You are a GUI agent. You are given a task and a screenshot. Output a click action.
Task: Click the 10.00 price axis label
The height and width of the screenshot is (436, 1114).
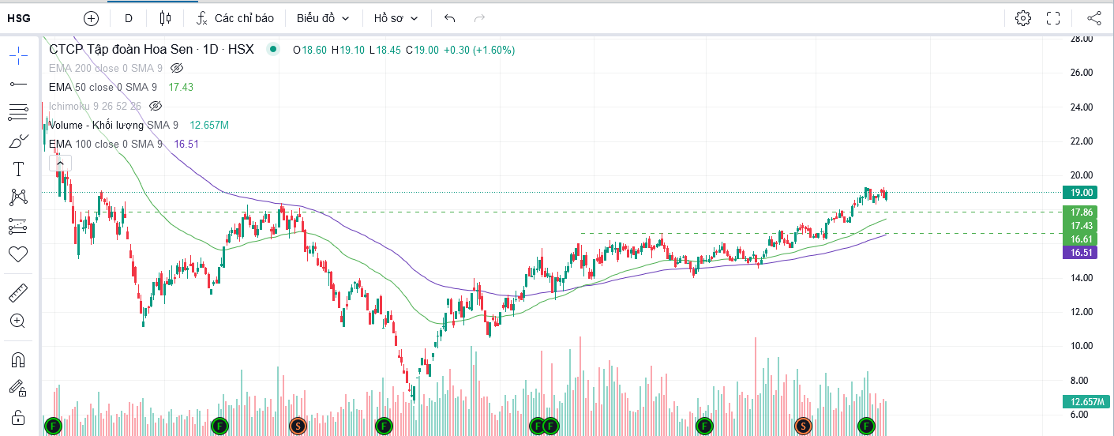(1081, 346)
